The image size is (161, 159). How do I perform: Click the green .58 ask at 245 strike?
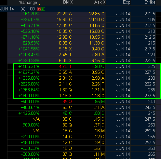click(97, 113)
